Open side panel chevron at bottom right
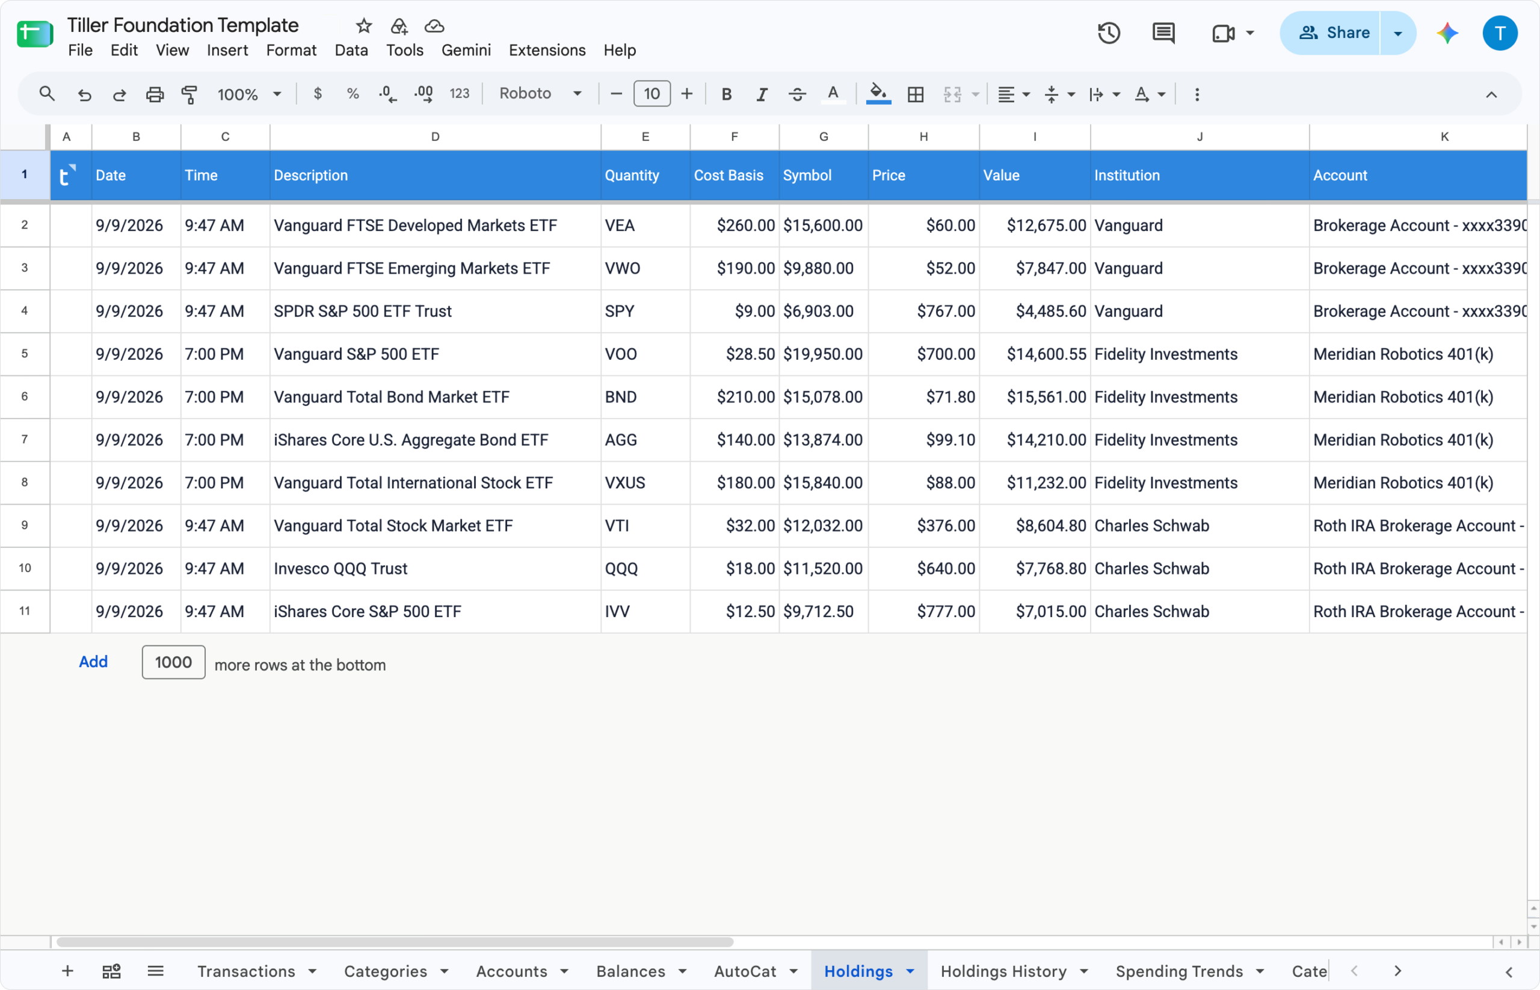 click(1509, 971)
